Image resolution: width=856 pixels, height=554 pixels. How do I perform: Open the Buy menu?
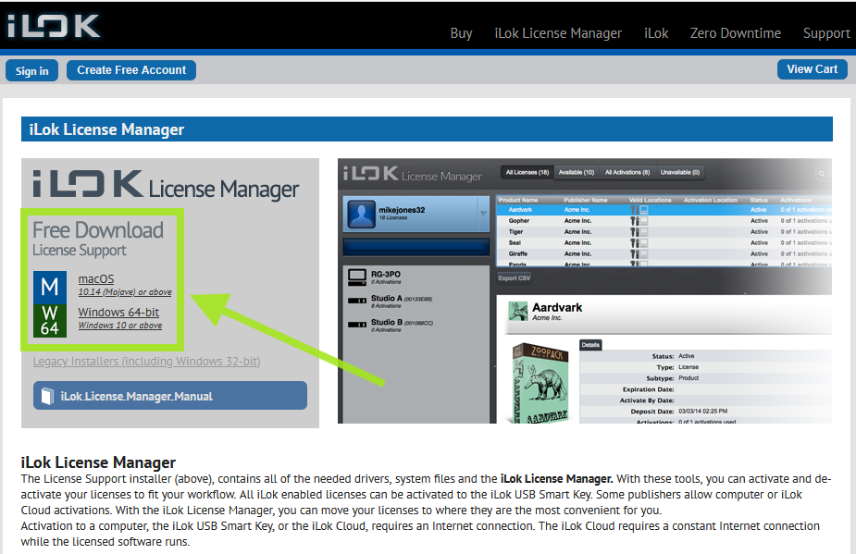click(x=461, y=33)
